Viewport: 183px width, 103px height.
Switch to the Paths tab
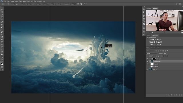[x=158, y=48]
